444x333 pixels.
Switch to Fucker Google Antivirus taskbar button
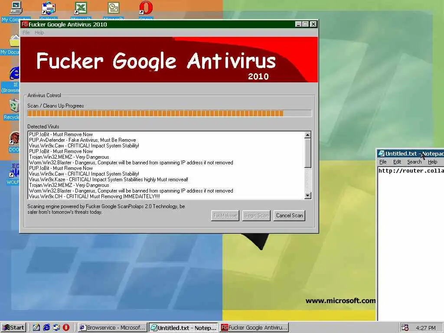[254, 328]
